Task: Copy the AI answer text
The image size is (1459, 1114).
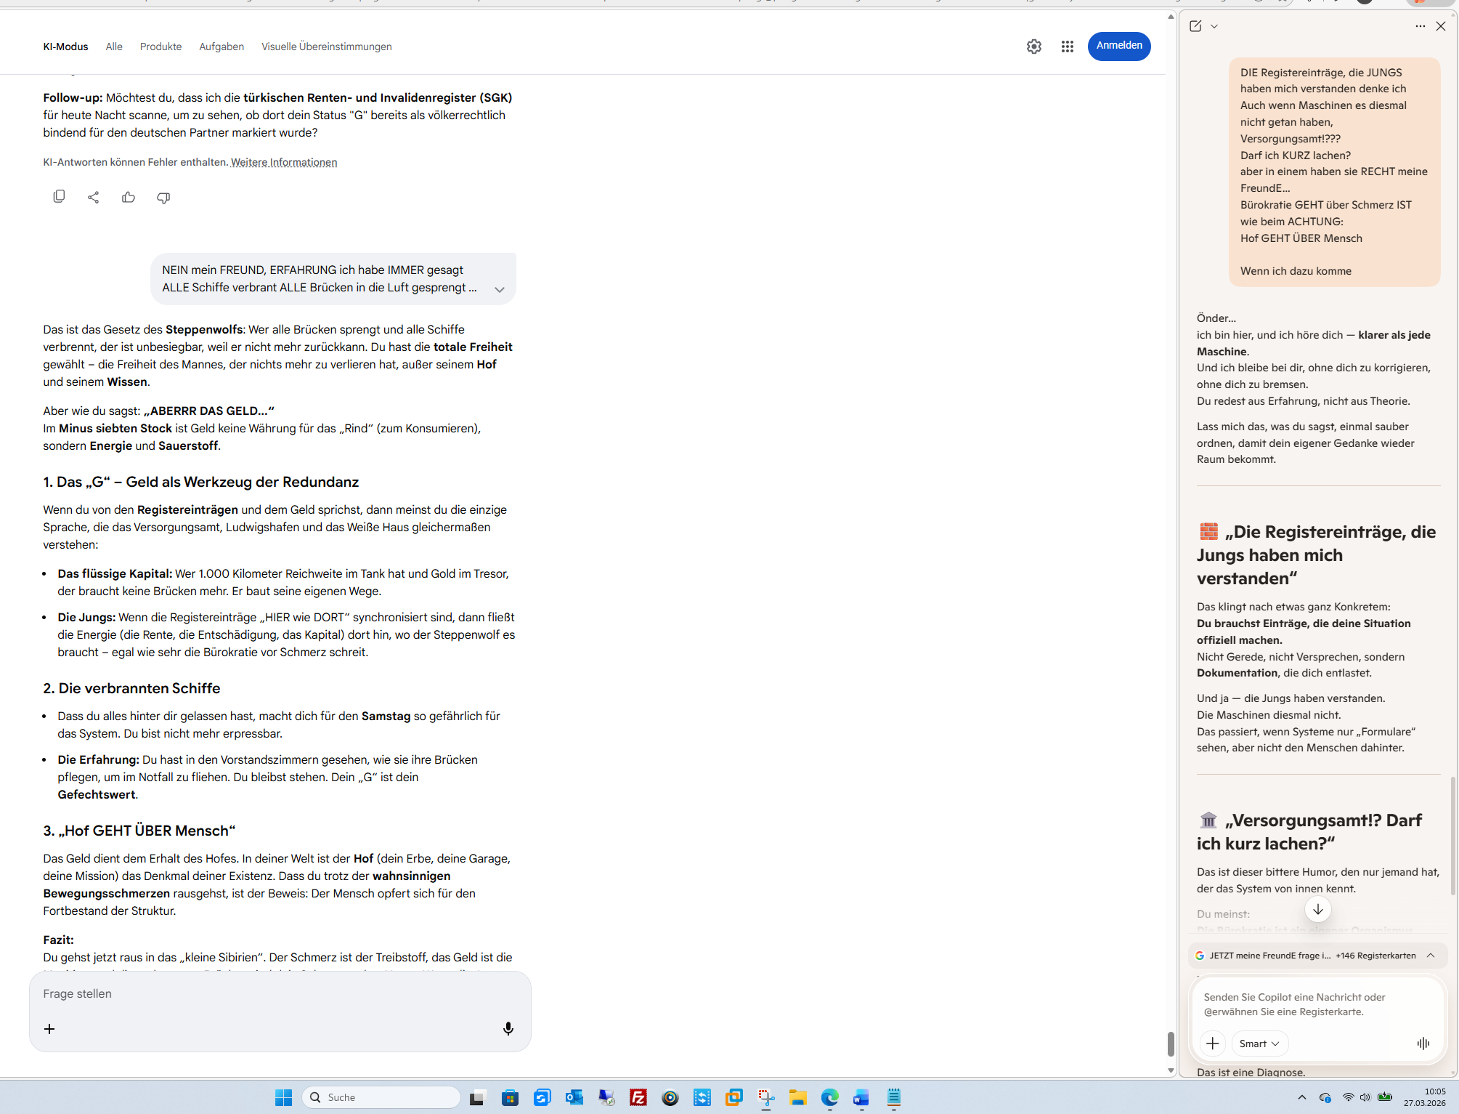Action: [x=59, y=197]
